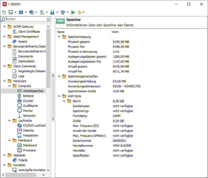This screenshot has height=178, width=208.
Task: Collapse the Slot-0 entry
Action: pos(64,101)
